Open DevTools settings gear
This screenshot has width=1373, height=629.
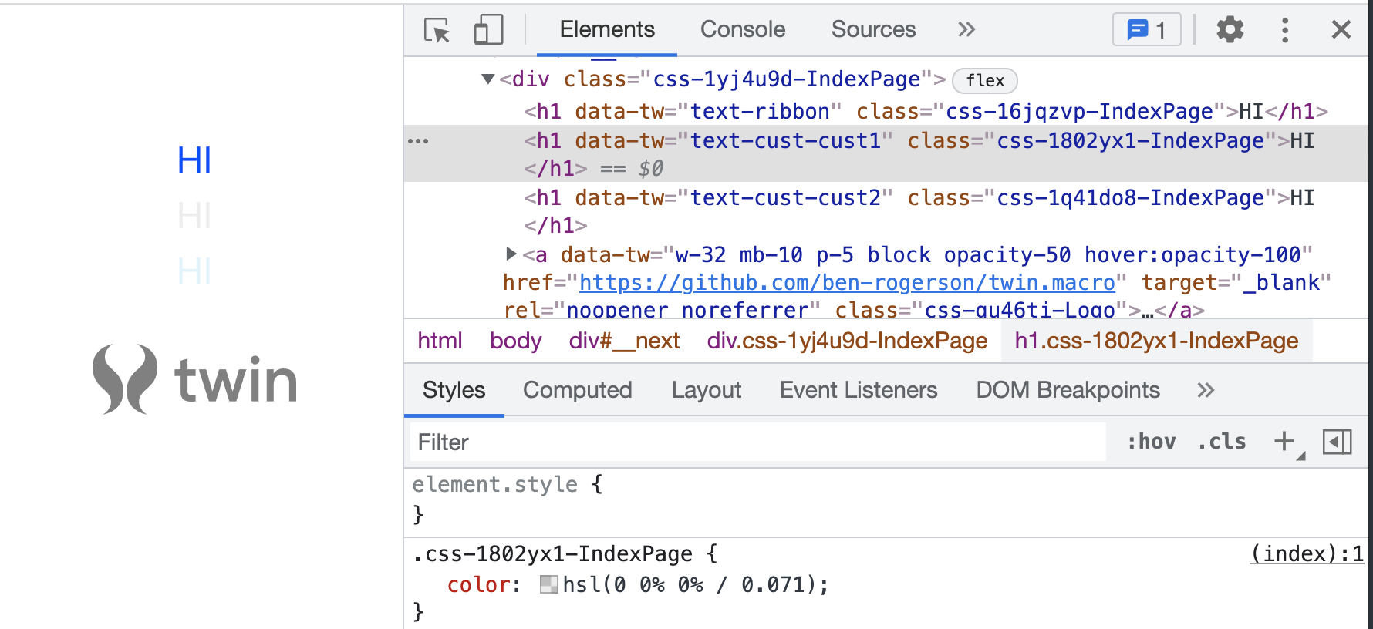pyautogui.click(x=1230, y=30)
